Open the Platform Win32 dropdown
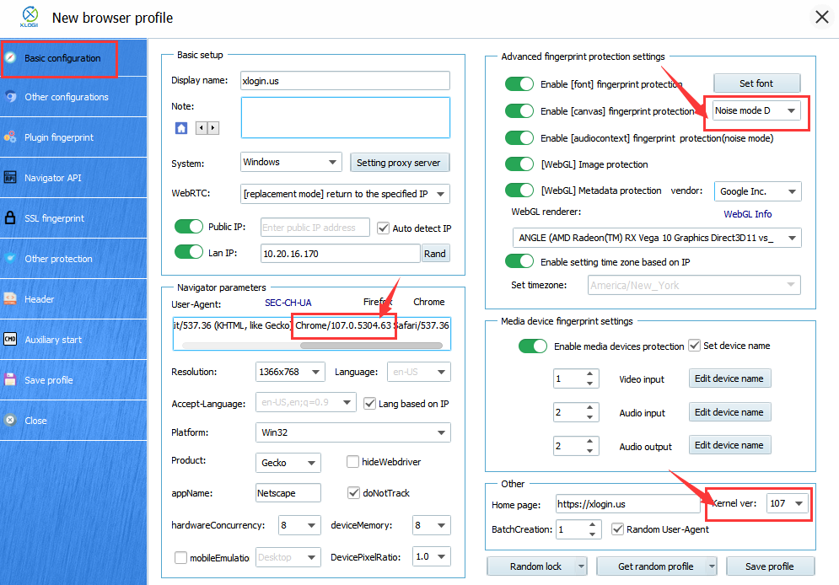 tap(353, 432)
